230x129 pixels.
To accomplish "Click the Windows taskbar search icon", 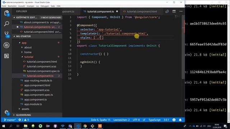I will coord(11,126).
